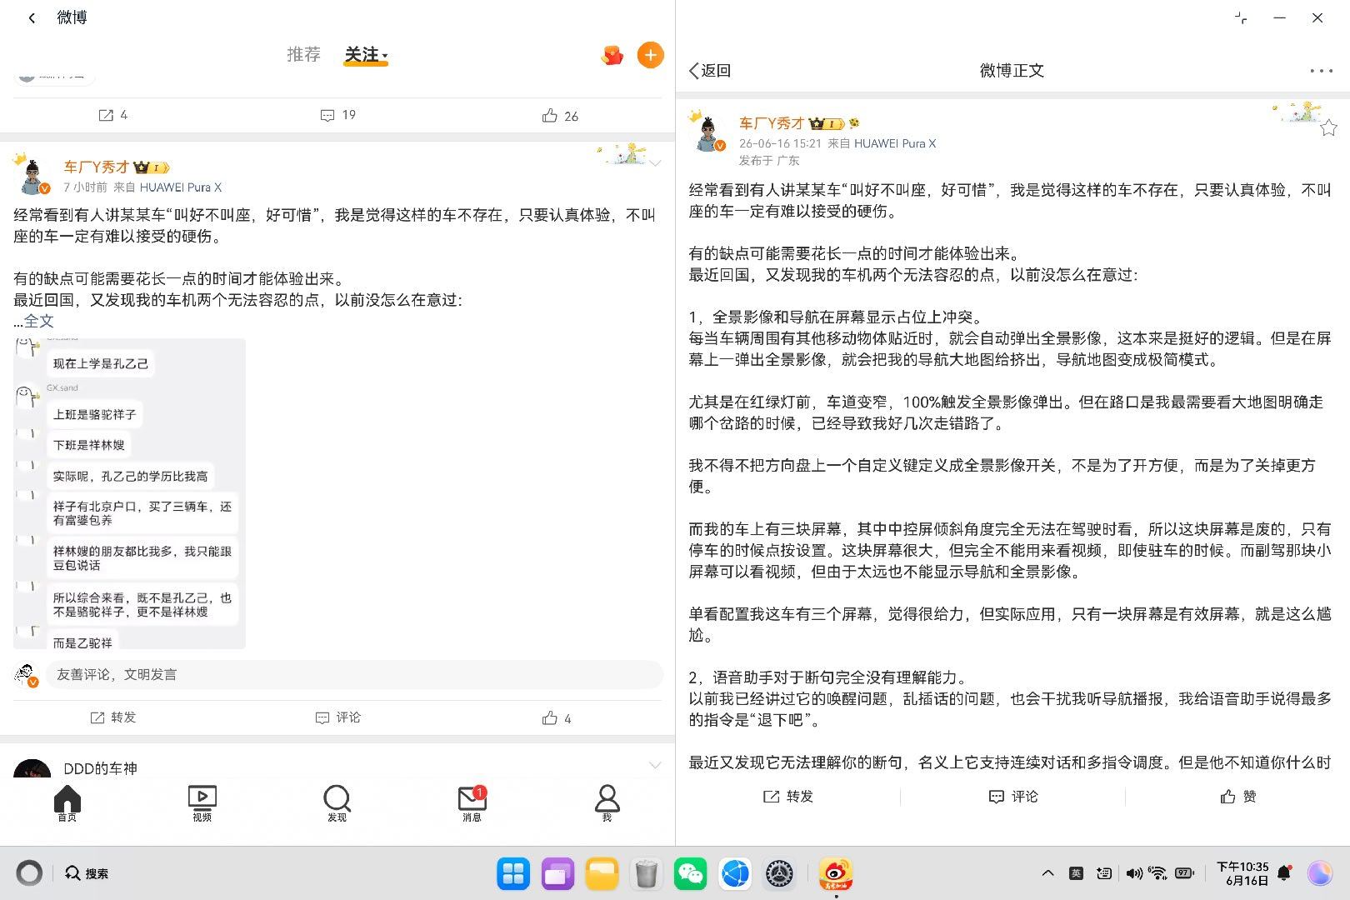The height and width of the screenshot is (900, 1350).
Task: Click 转发 at bottom of 微博正文
Action: 788,797
